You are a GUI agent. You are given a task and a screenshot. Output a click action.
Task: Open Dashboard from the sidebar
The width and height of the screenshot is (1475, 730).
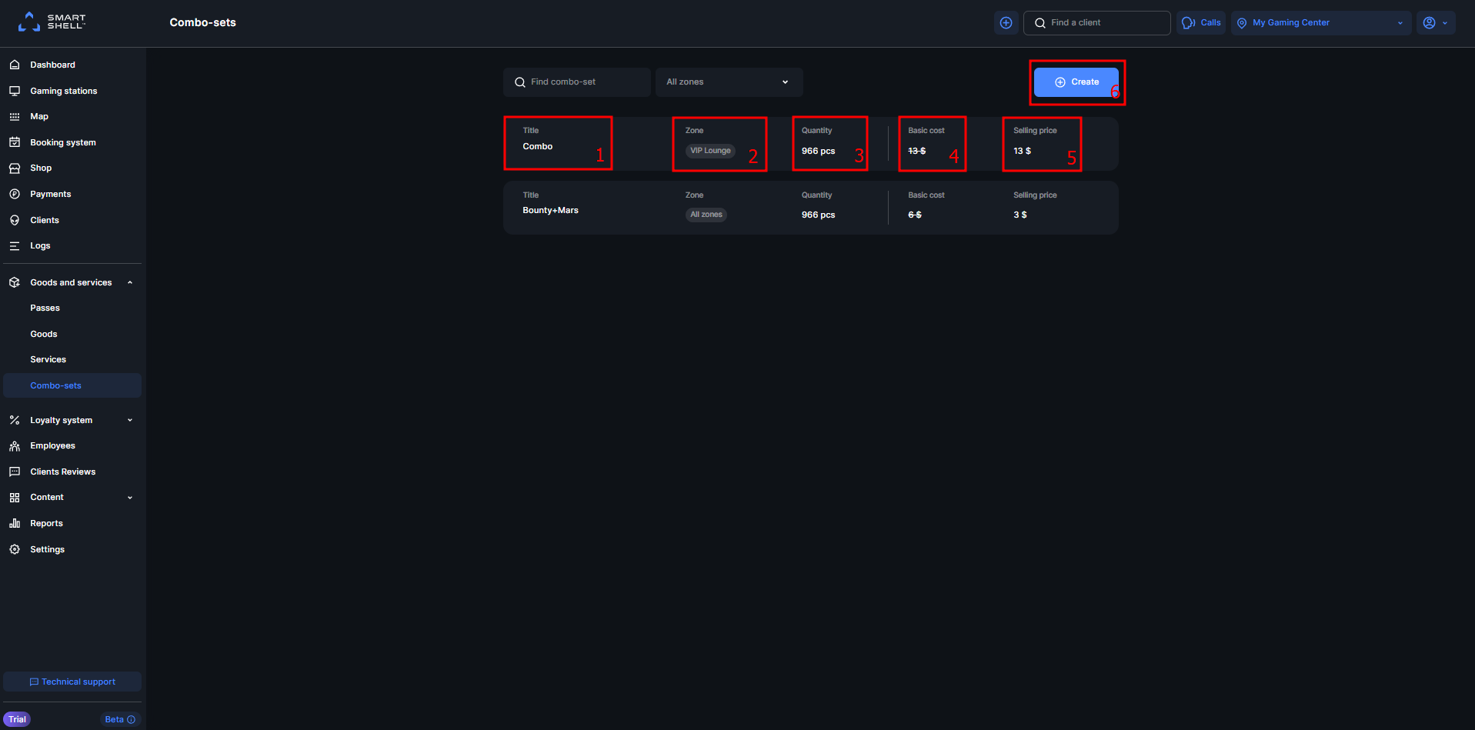(x=52, y=65)
